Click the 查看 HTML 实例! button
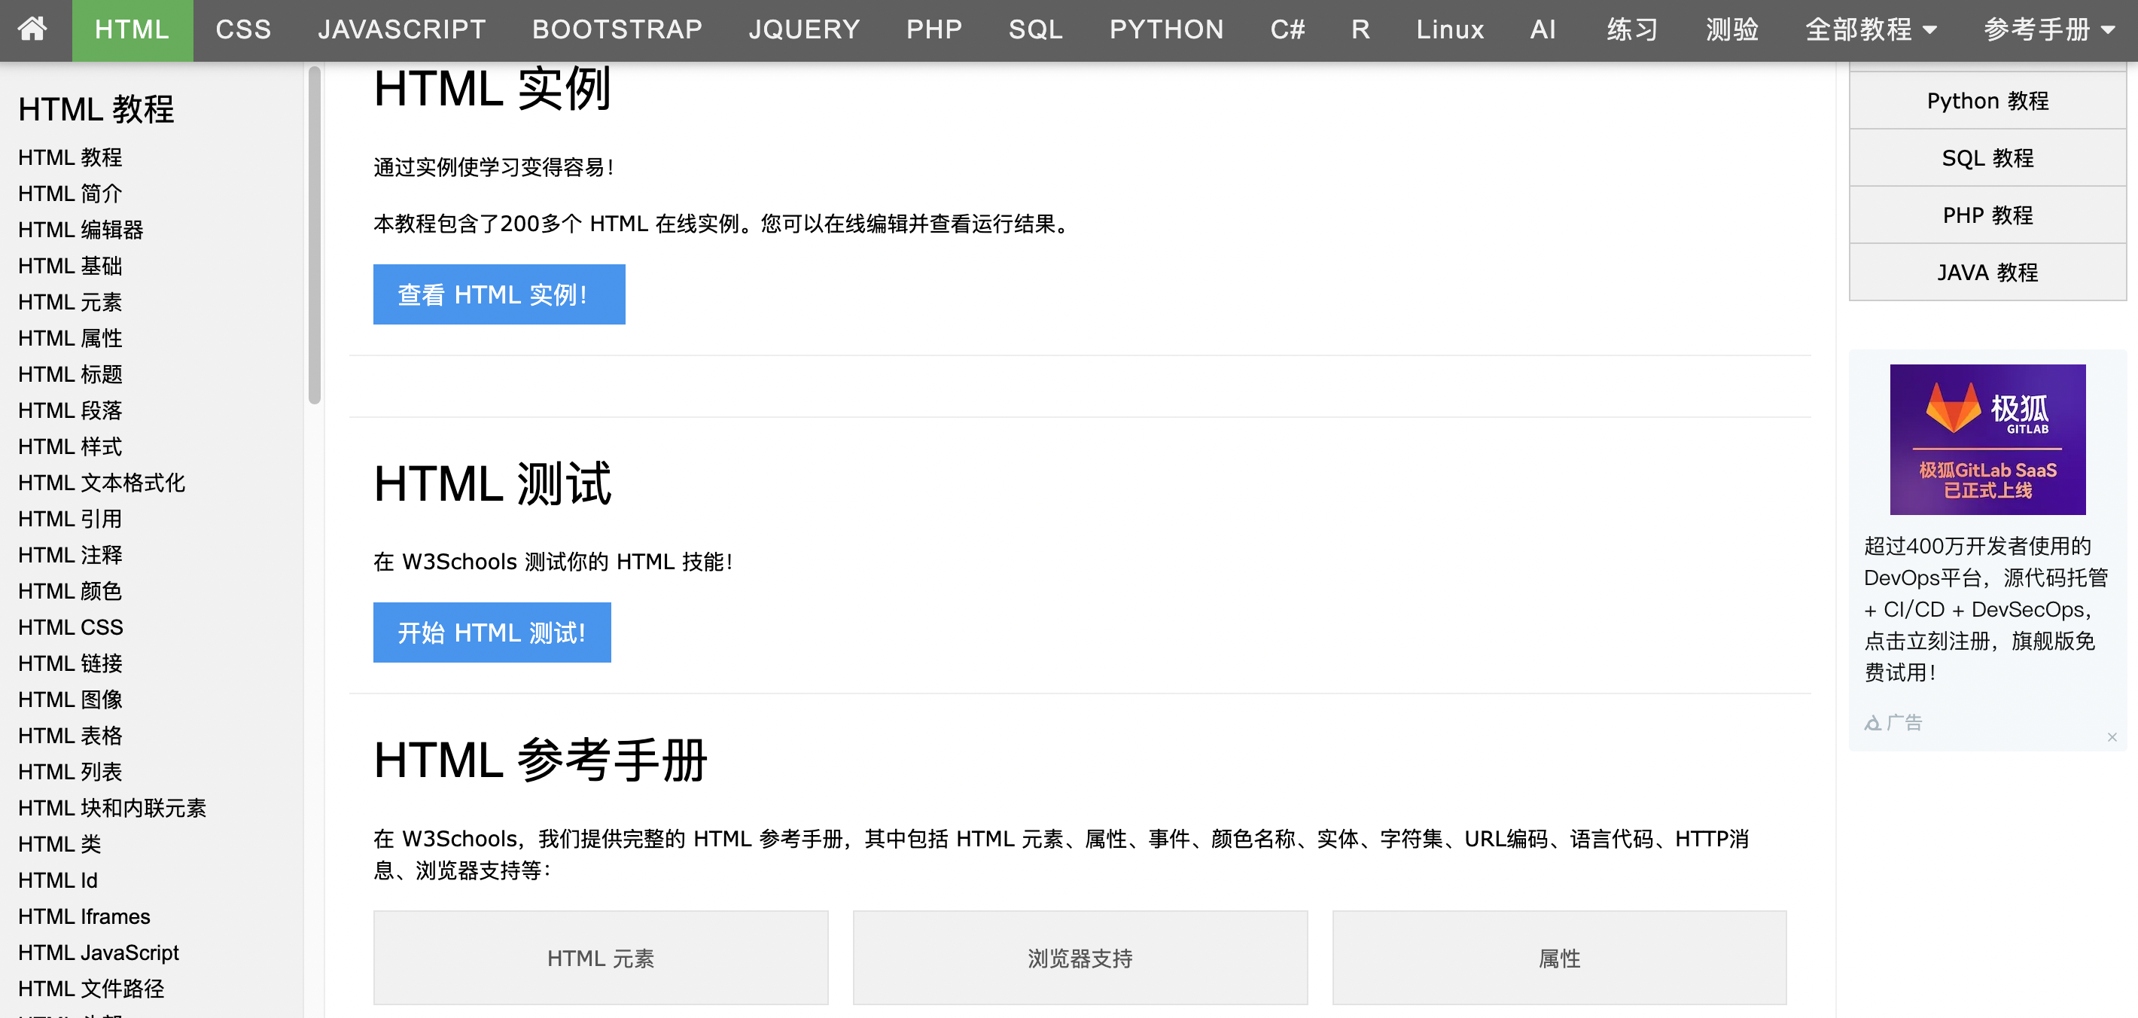The height and width of the screenshot is (1018, 2138). tap(499, 294)
